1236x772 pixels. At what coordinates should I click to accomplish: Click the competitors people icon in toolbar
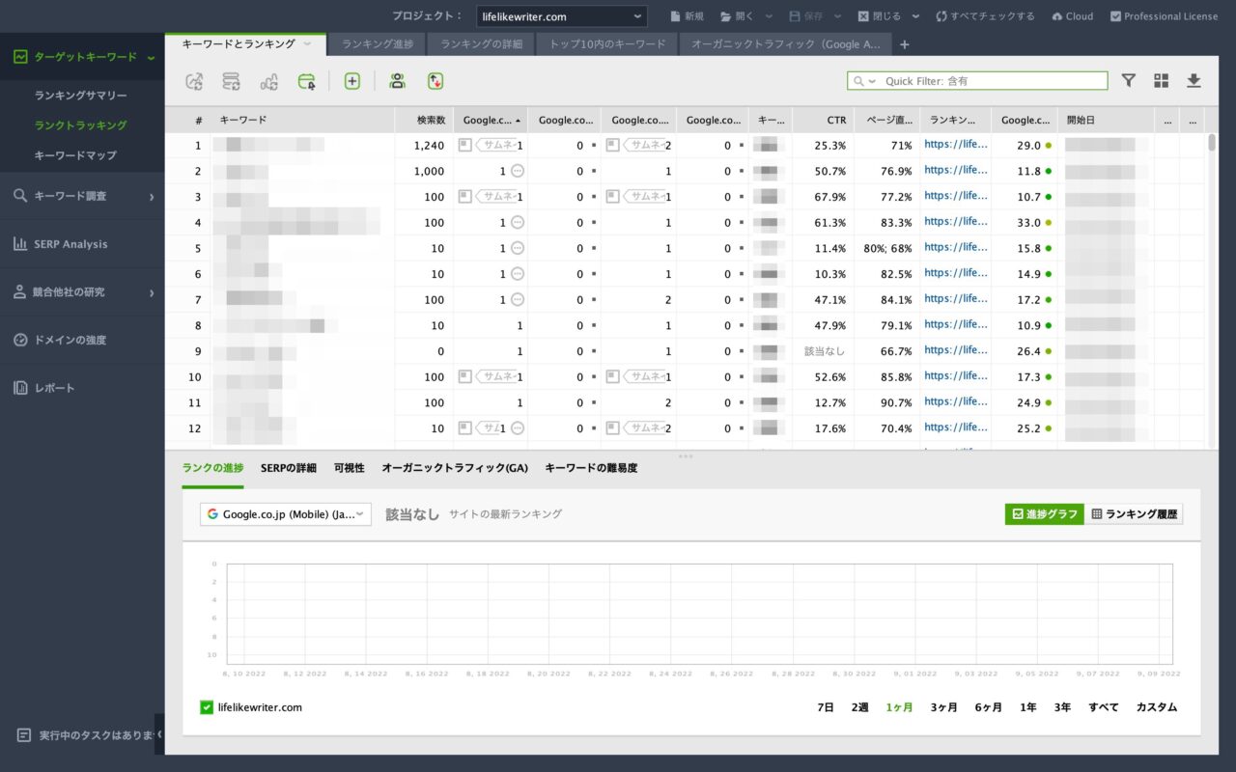coord(397,81)
